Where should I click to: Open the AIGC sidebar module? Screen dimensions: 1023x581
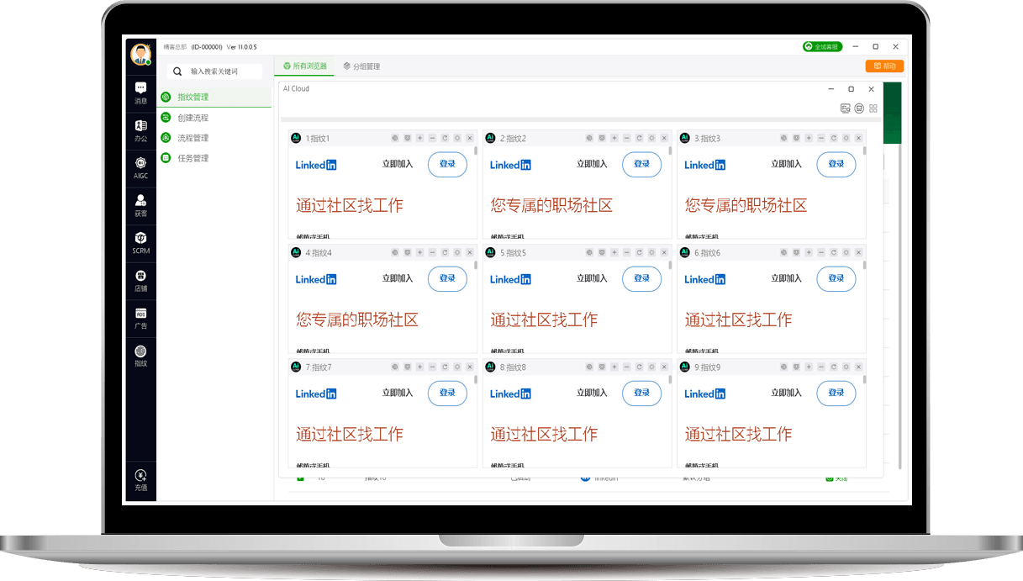pyautogui.click(x=140, y=167)
